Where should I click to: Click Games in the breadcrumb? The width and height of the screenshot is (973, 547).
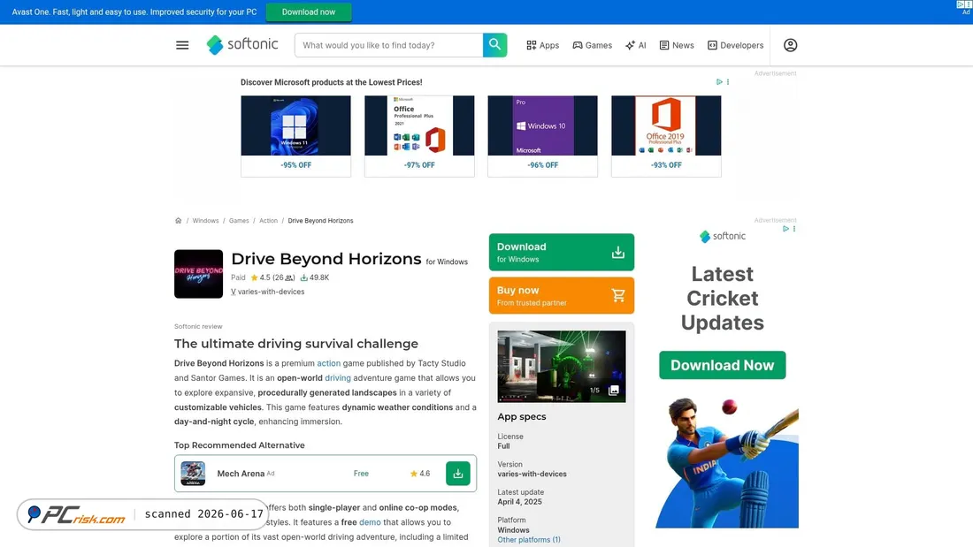pyautogui.click(x=239, y=221)
